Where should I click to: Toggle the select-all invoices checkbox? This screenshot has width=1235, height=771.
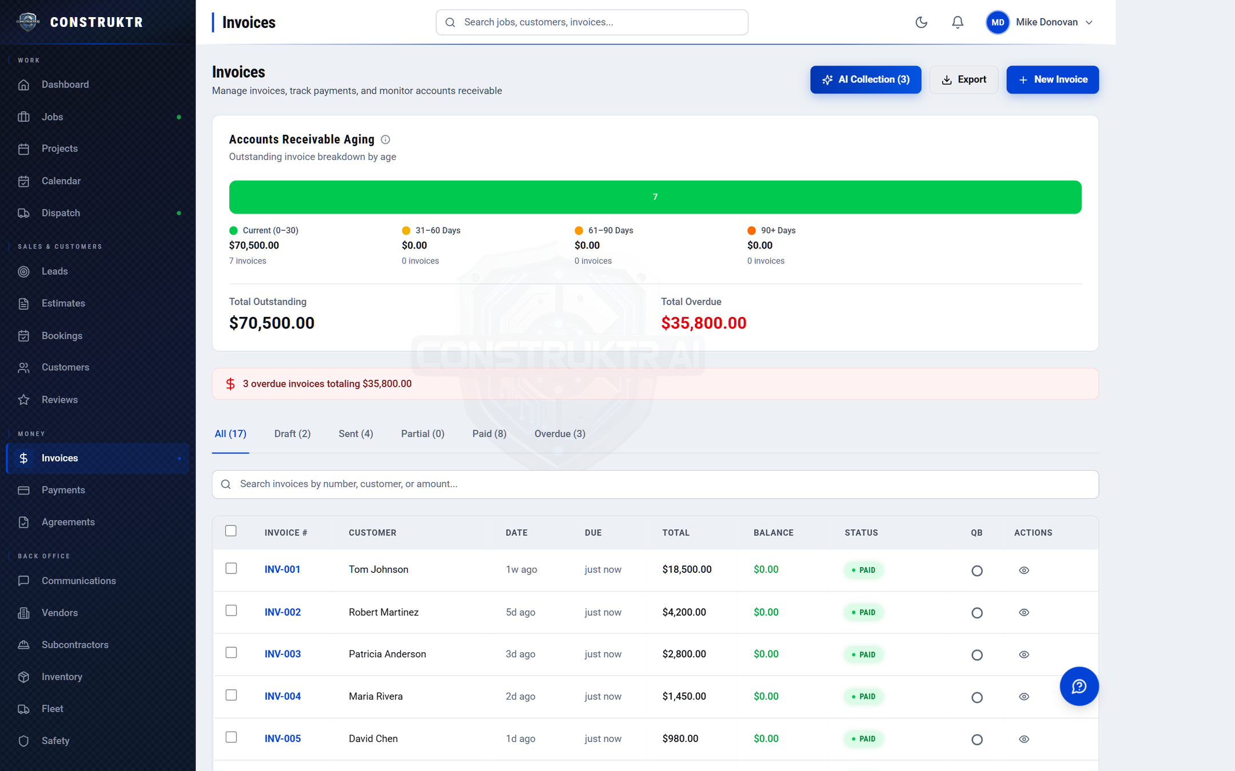[231, 531]
